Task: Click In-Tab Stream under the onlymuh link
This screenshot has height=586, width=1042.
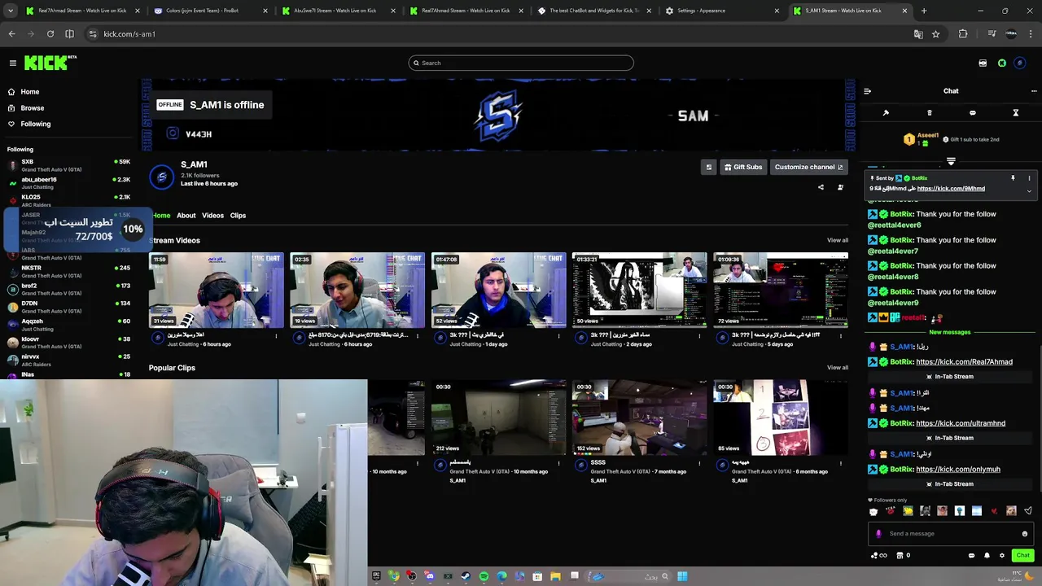Action: coord(949,483)
